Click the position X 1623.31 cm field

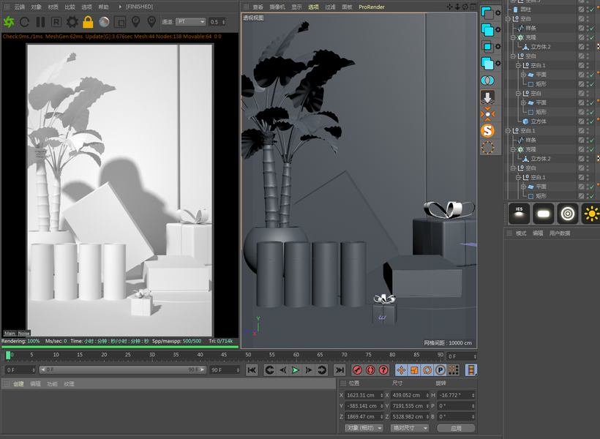click(364, 395)
